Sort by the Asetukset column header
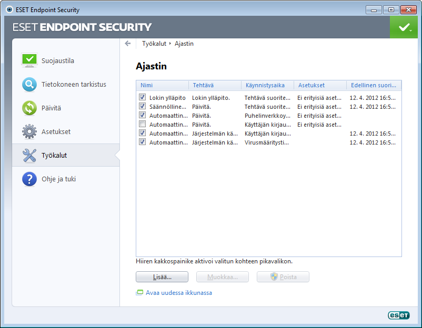This screenshot has width=422, height=328. click(320, 85)
